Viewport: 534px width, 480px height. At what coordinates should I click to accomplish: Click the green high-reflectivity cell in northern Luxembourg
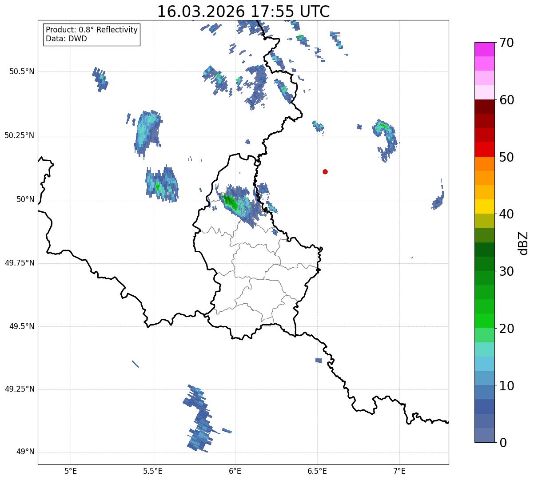tap(231, 203)
